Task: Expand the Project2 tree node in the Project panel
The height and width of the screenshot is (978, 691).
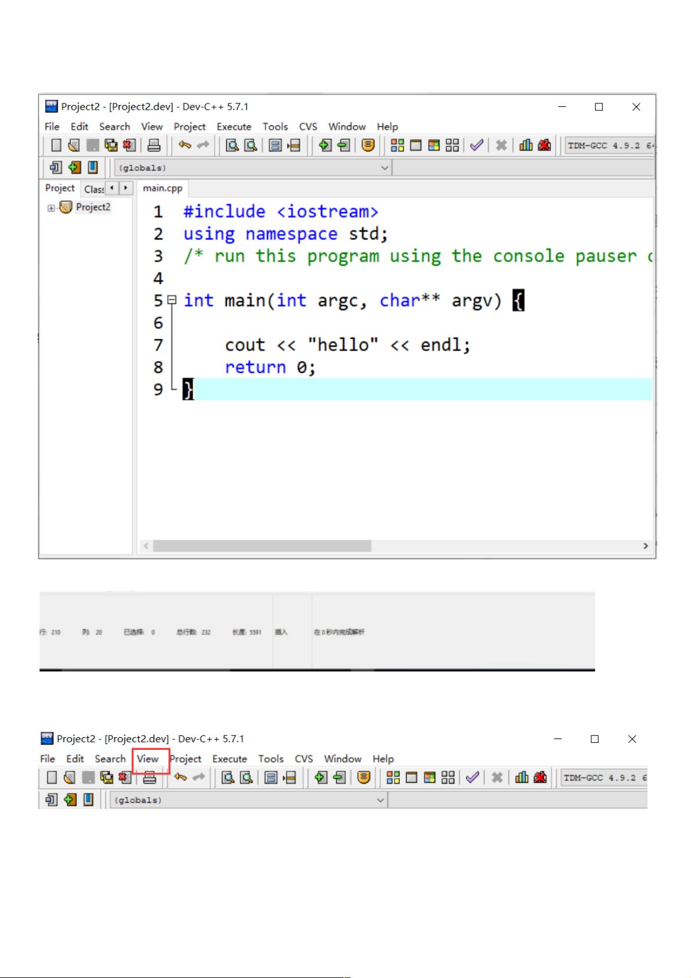Action: coord(51,208)
